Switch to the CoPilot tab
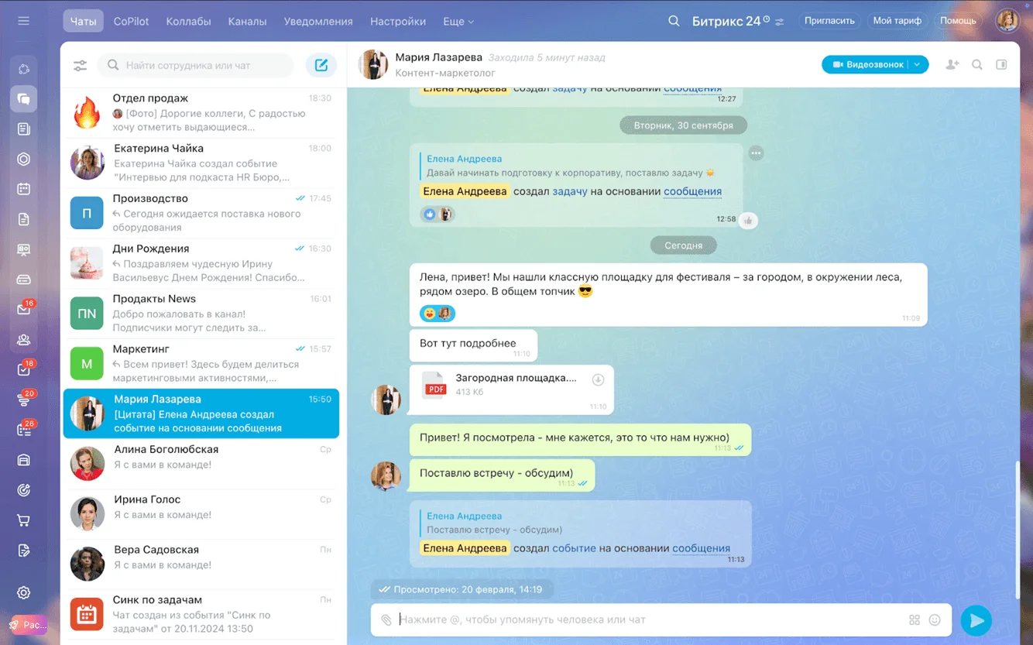 point(131,22)
